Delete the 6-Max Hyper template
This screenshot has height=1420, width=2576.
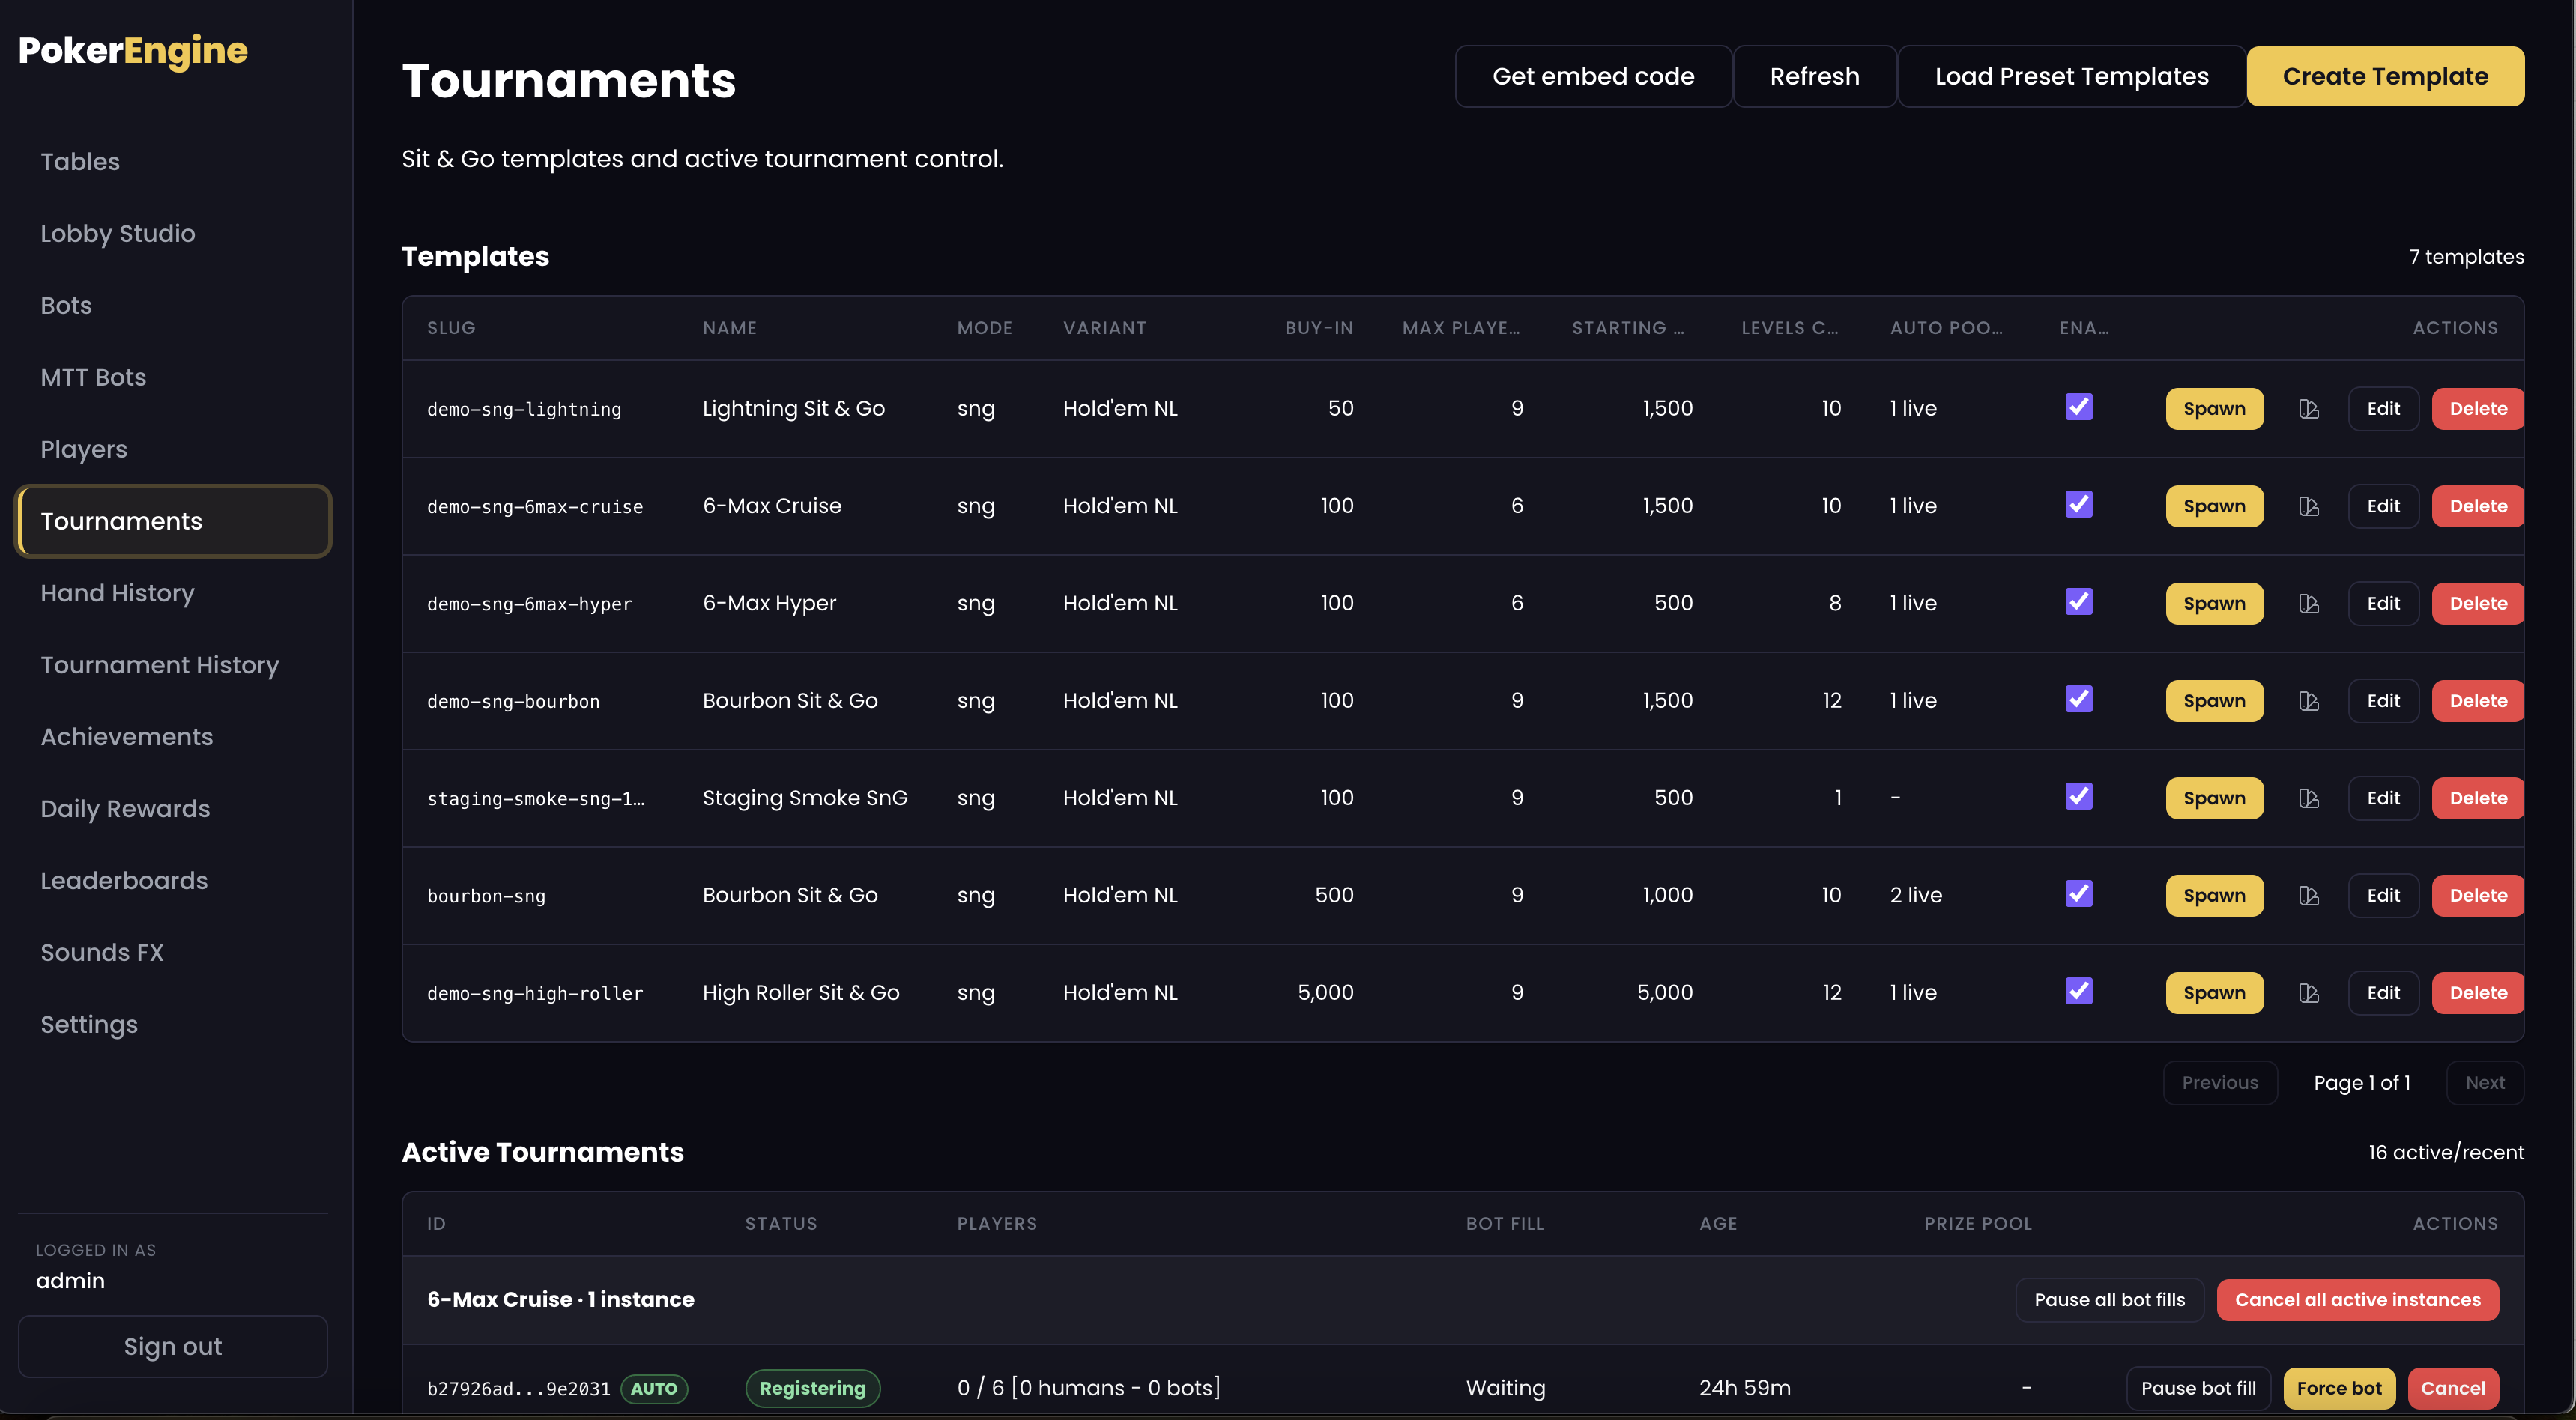(2478, 604)
